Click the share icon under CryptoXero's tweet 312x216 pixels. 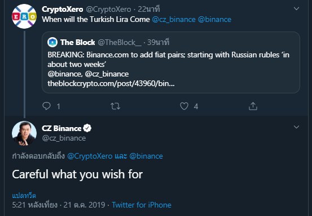click(253, 106)
